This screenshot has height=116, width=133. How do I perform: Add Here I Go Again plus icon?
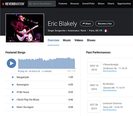(x=13, y=107)
